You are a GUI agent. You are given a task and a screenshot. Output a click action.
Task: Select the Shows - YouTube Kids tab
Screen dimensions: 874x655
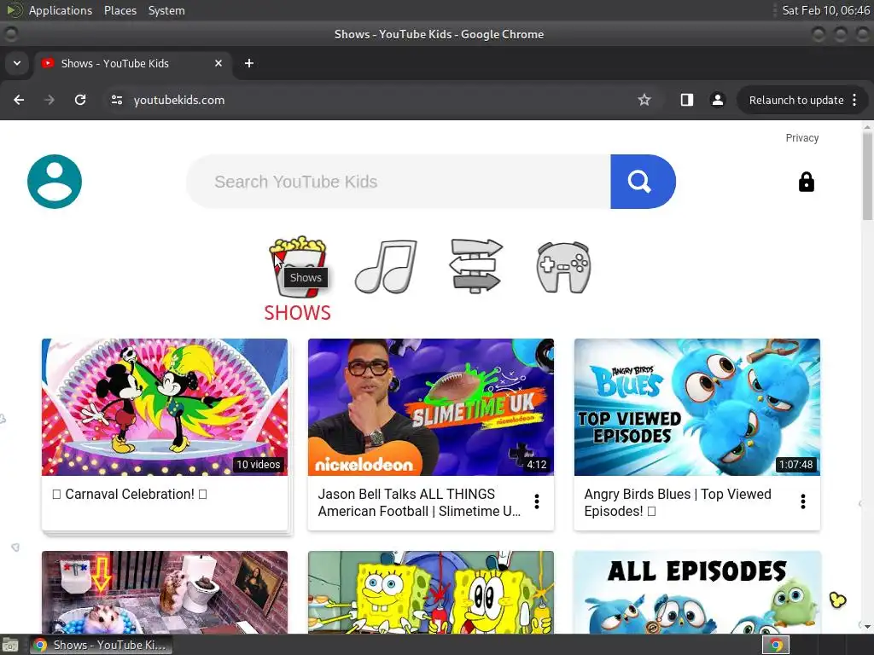132,63
